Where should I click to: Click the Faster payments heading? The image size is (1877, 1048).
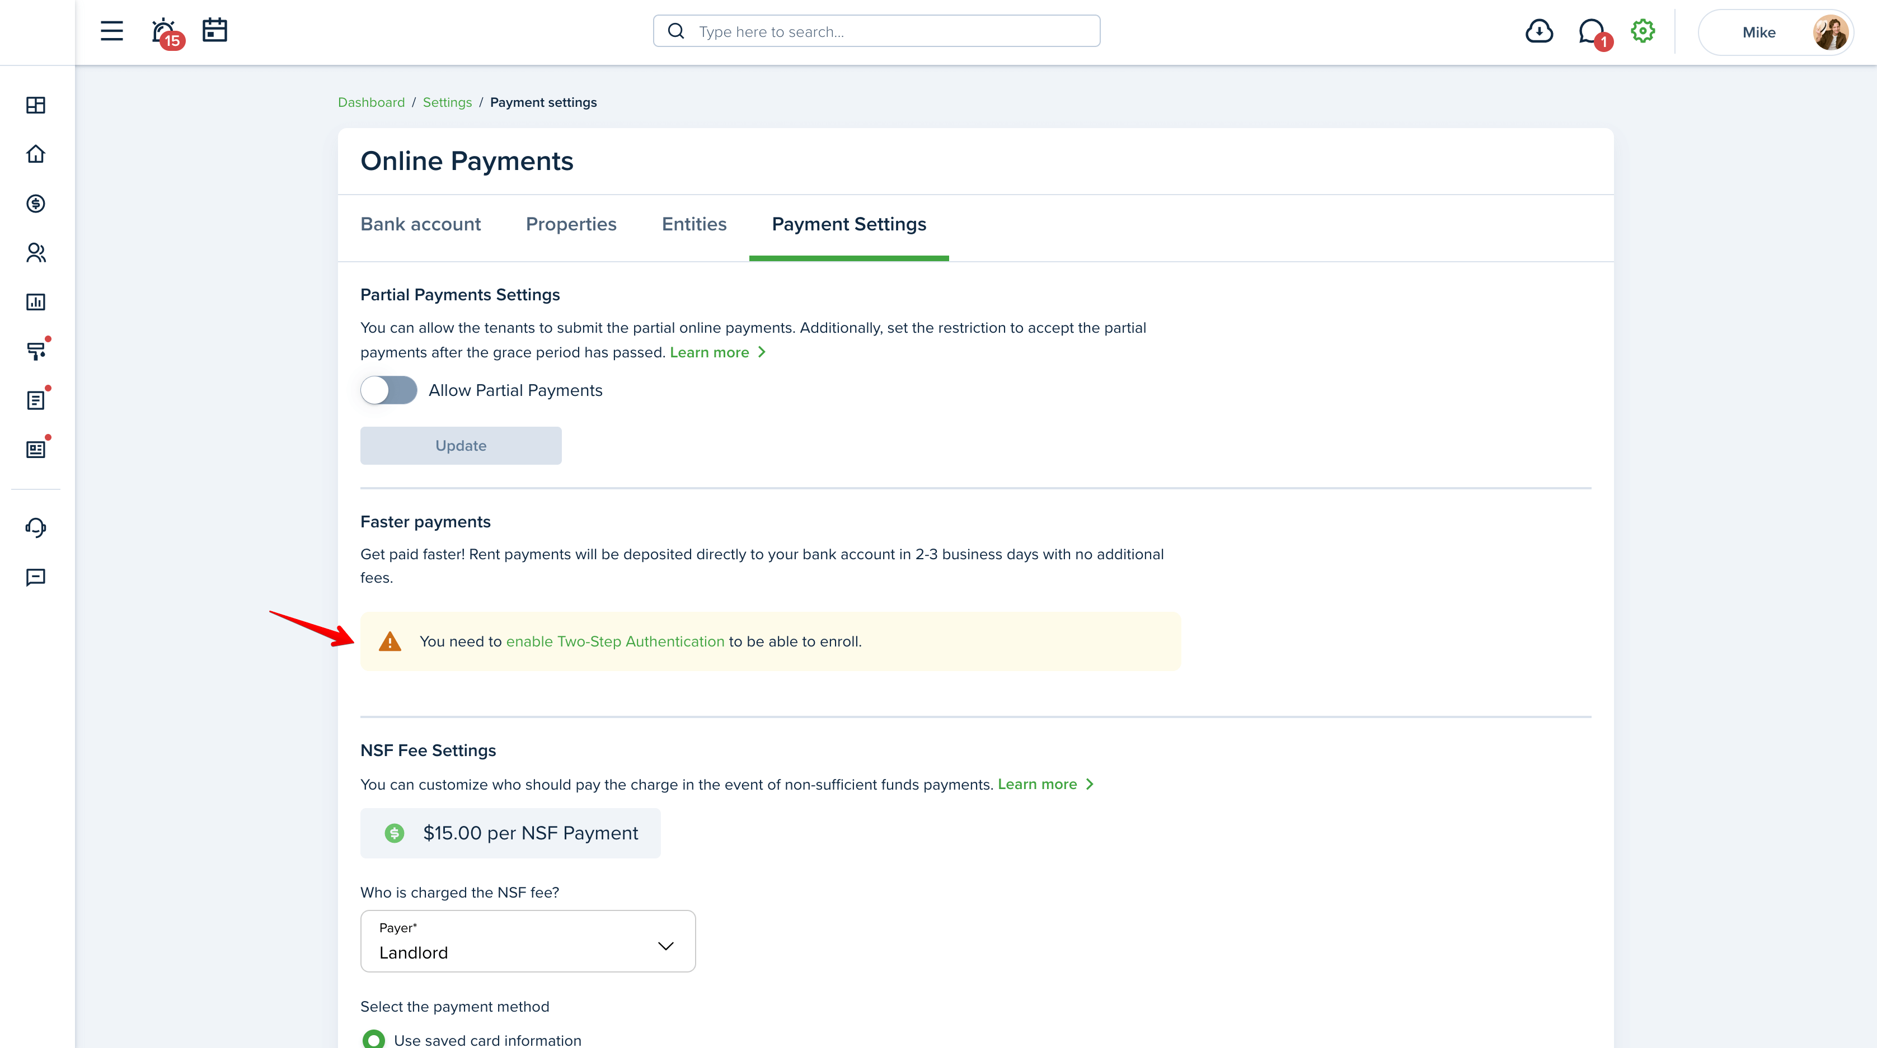pos(425,522)
